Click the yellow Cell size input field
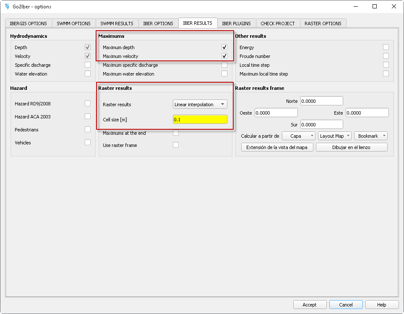 [200, 120]
